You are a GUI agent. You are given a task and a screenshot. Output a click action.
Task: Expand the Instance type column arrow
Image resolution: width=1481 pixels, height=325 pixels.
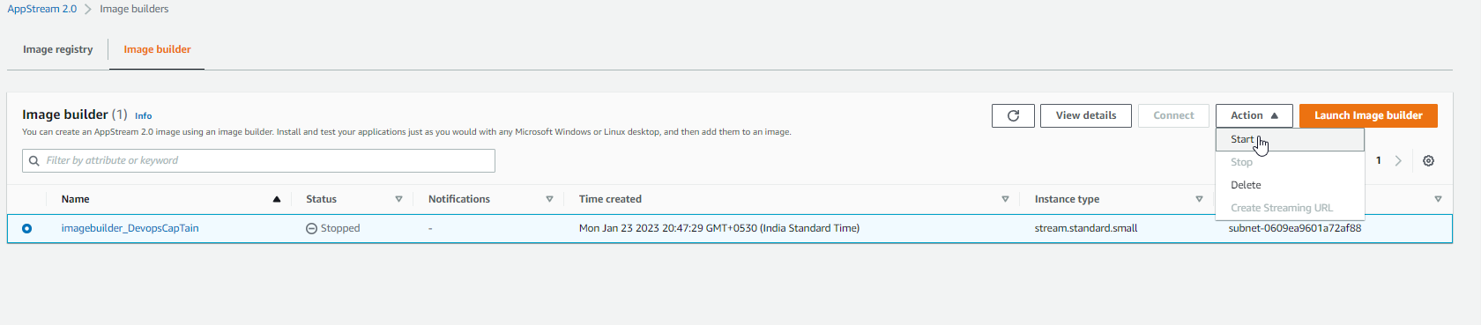click(x=1199, y=199)
